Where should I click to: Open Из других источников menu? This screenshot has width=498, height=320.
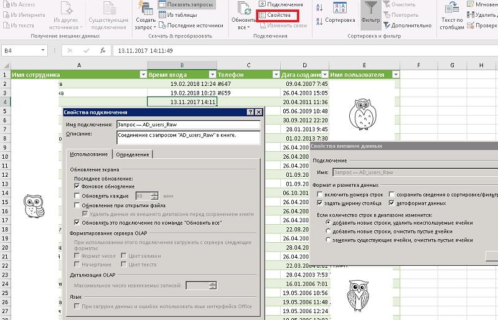point(66,16)
